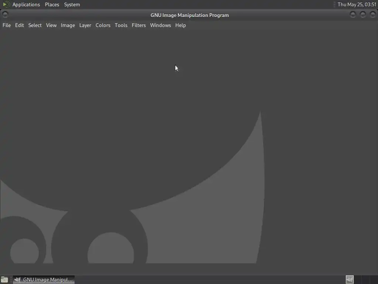Open the Windows menu

[x=161, y=26]
